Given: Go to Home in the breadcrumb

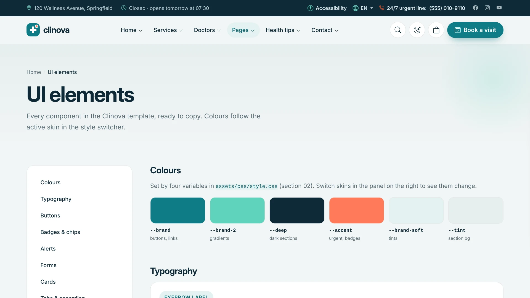Looking at the screenshot, I should click(x=34, y=72).
